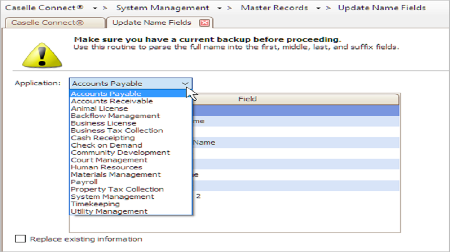Click Update Name Fields breadcrumb text

tap(382, 8)
